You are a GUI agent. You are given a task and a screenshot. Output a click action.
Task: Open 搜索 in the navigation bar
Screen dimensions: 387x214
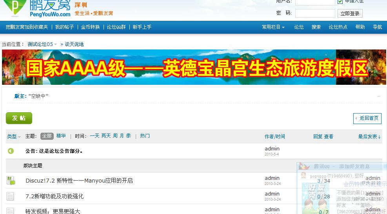[316, 27]
